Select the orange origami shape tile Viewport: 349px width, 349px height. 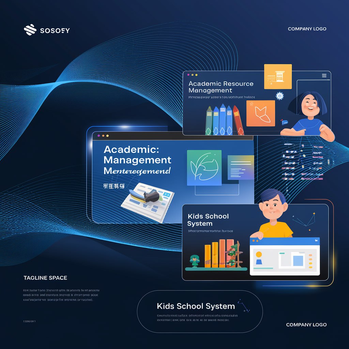(260, 113)
